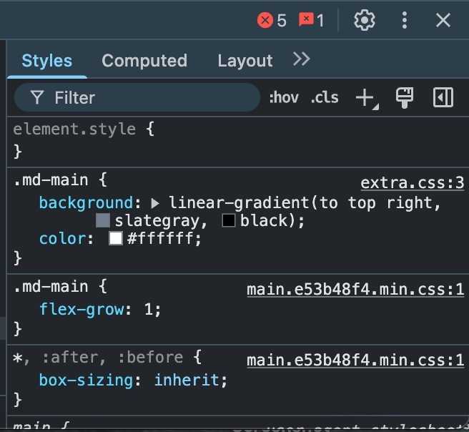Click the red error count badge

pos(272,20)
